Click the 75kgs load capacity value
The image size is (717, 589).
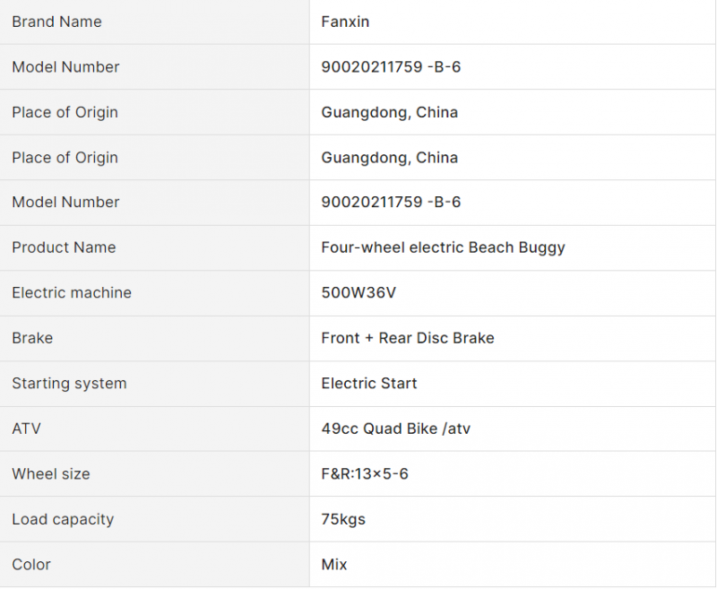(343, 519)
